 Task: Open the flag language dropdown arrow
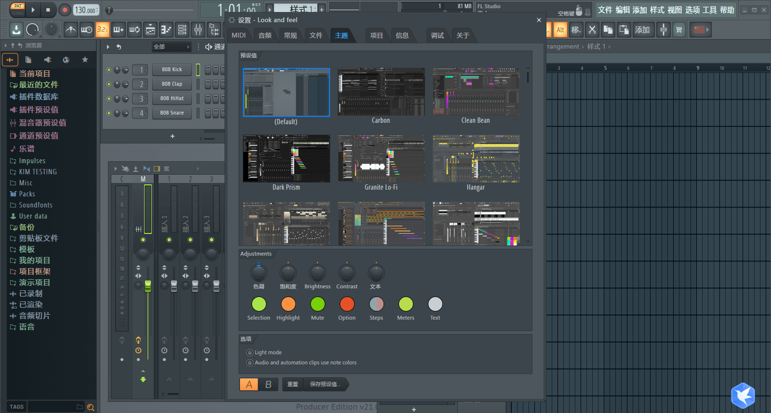(707, 30)
